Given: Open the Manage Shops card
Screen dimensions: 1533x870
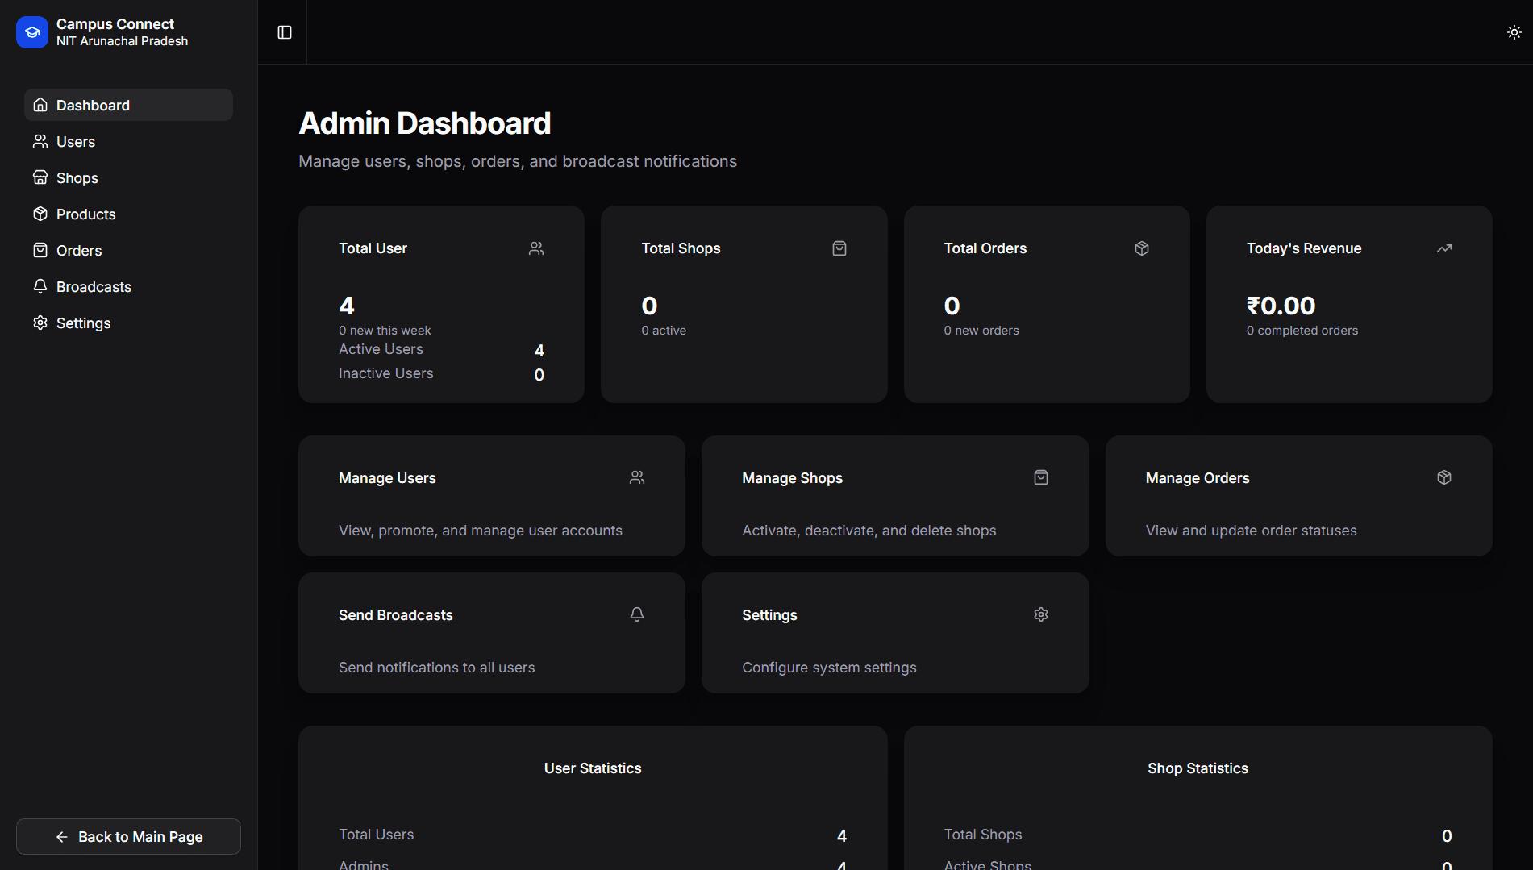Looking at the screenshot, I should (x=894, y=496).
